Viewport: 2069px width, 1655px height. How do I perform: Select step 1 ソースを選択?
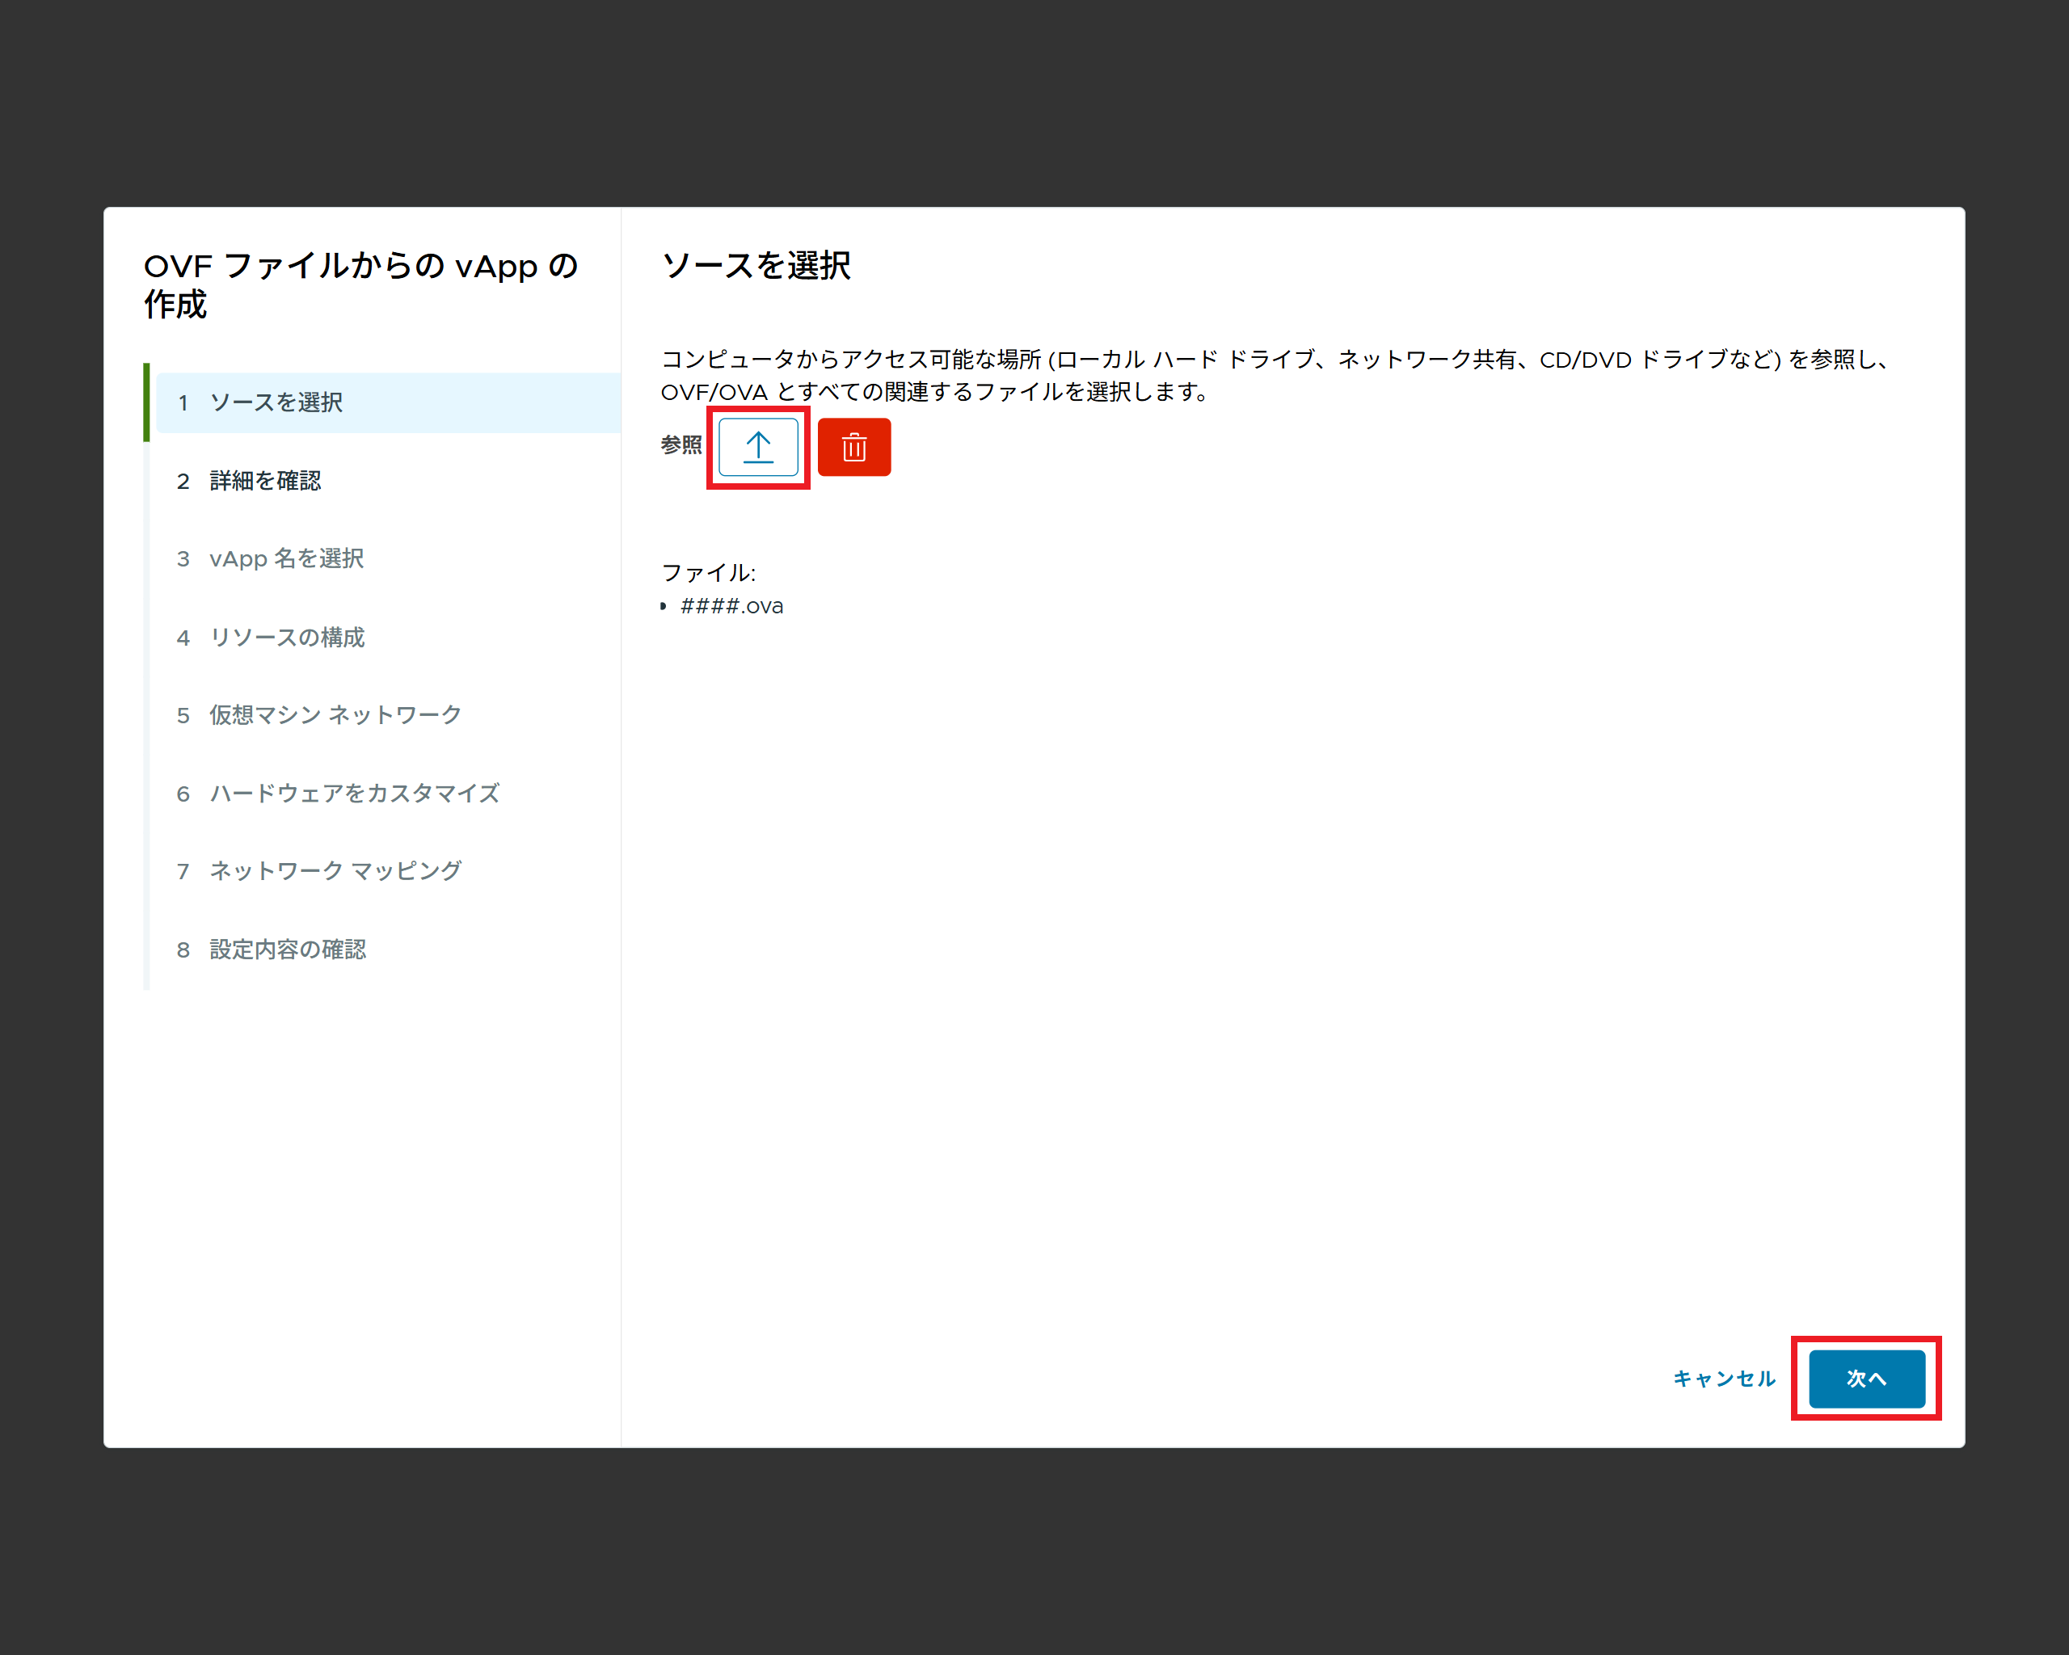(x=276, y=402)
